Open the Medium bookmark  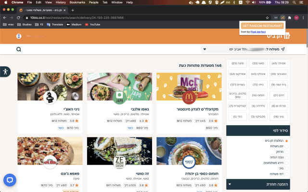point(74,24)
